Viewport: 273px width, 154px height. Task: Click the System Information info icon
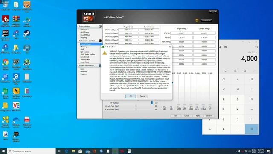pos(100,65)
